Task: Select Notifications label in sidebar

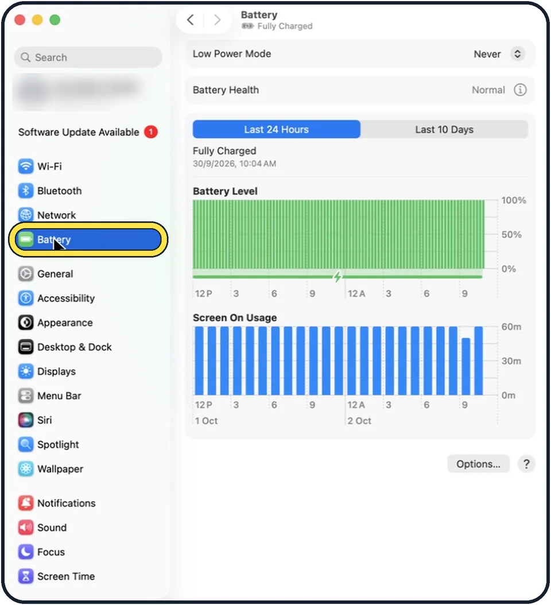Action: pyautogui.click(x=67, y=503)
